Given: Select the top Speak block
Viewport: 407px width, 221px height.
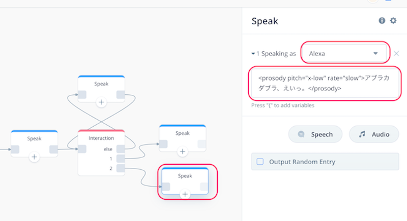Looking at the screenshot, I should (x=101, y=84).
